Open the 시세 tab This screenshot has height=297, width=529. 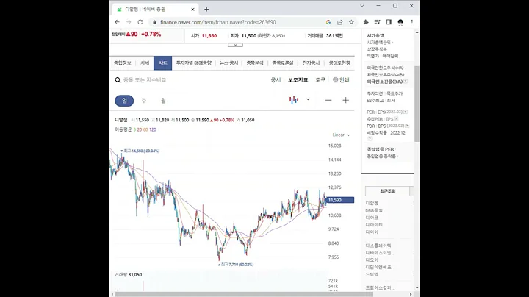pyautogui.click(x=145, y=63)
